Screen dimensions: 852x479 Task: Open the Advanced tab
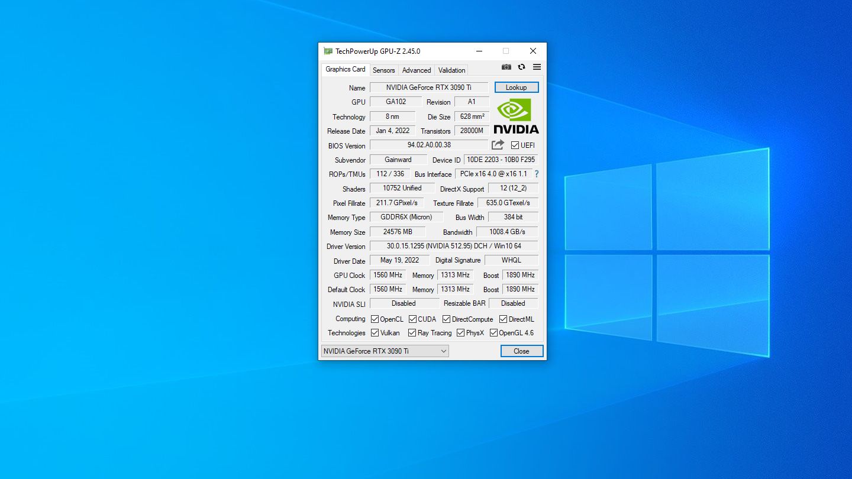[x=417, y=70]
